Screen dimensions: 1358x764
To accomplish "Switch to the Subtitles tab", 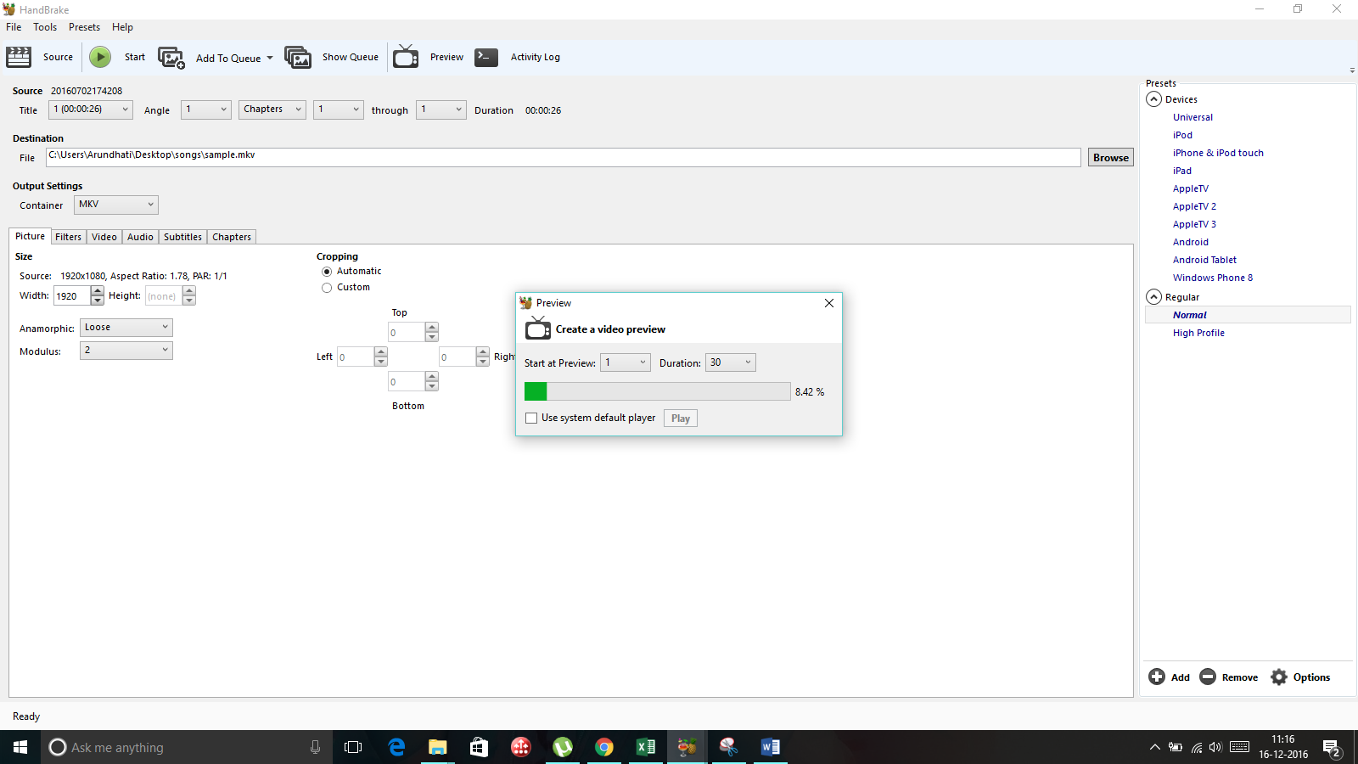I will click(182, 237).
